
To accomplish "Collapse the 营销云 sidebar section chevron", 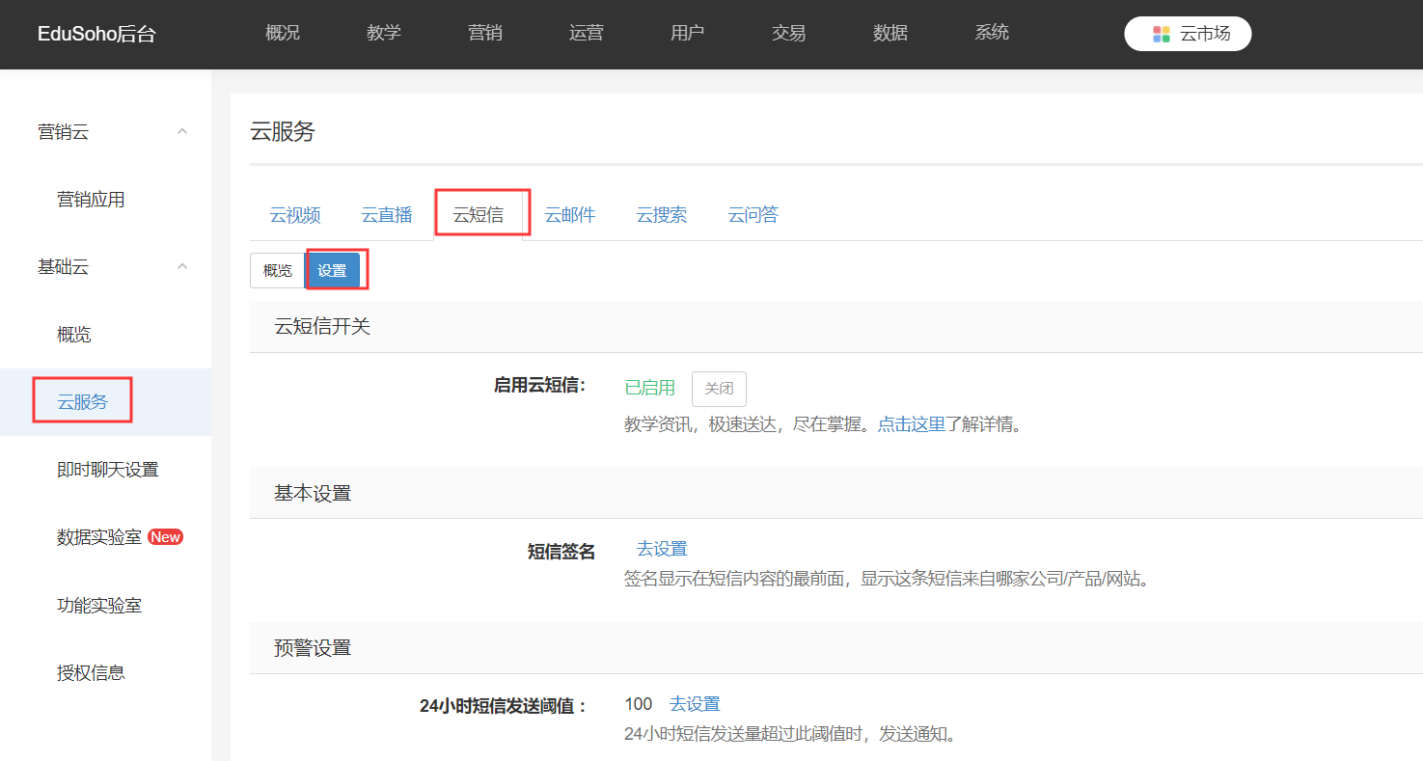I will tap(182, 132).
